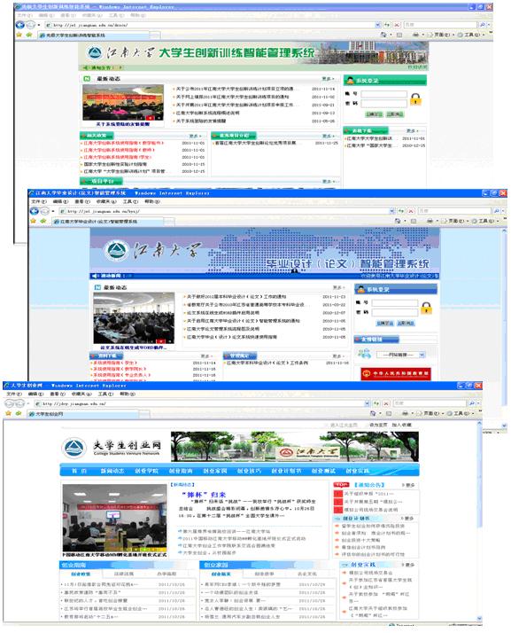511x633 pixels.
Task: Click the padlock icon in the 创新训练 login panel
Action: [x=415, y=99]
